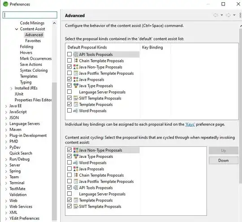The height and width of the screenshot is (222, 242).
Task: Click the preference tree vertical scrollbar
Action: point(54,151)
